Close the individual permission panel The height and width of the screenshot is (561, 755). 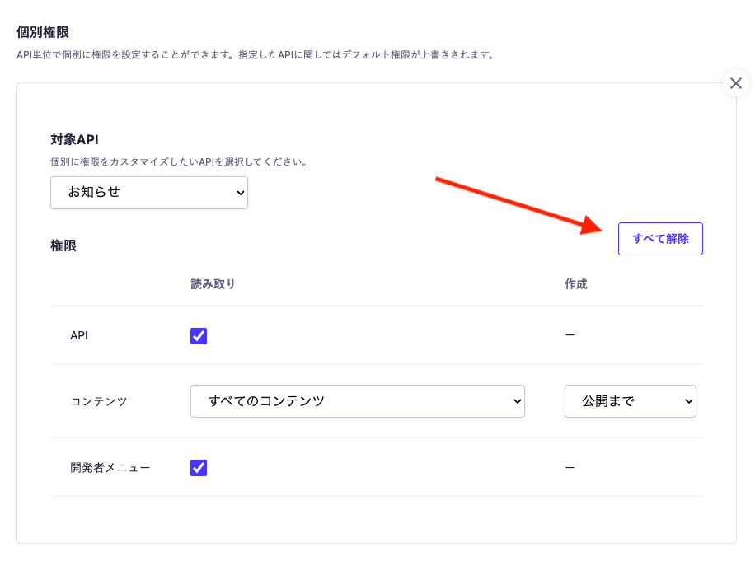[736, 83]
